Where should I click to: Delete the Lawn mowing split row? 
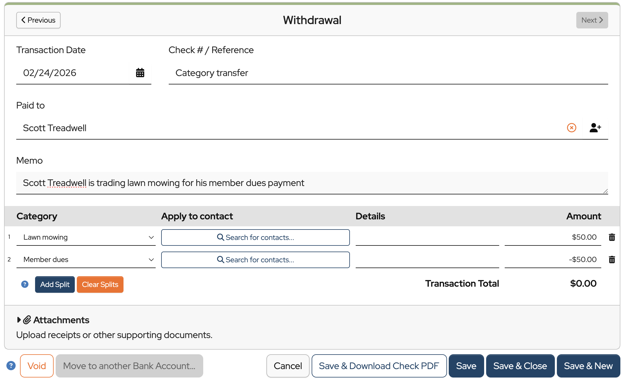[612, 237]
